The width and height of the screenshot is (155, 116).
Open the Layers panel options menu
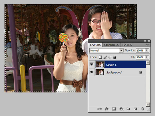pyautogui.click(x=148, y=45)
